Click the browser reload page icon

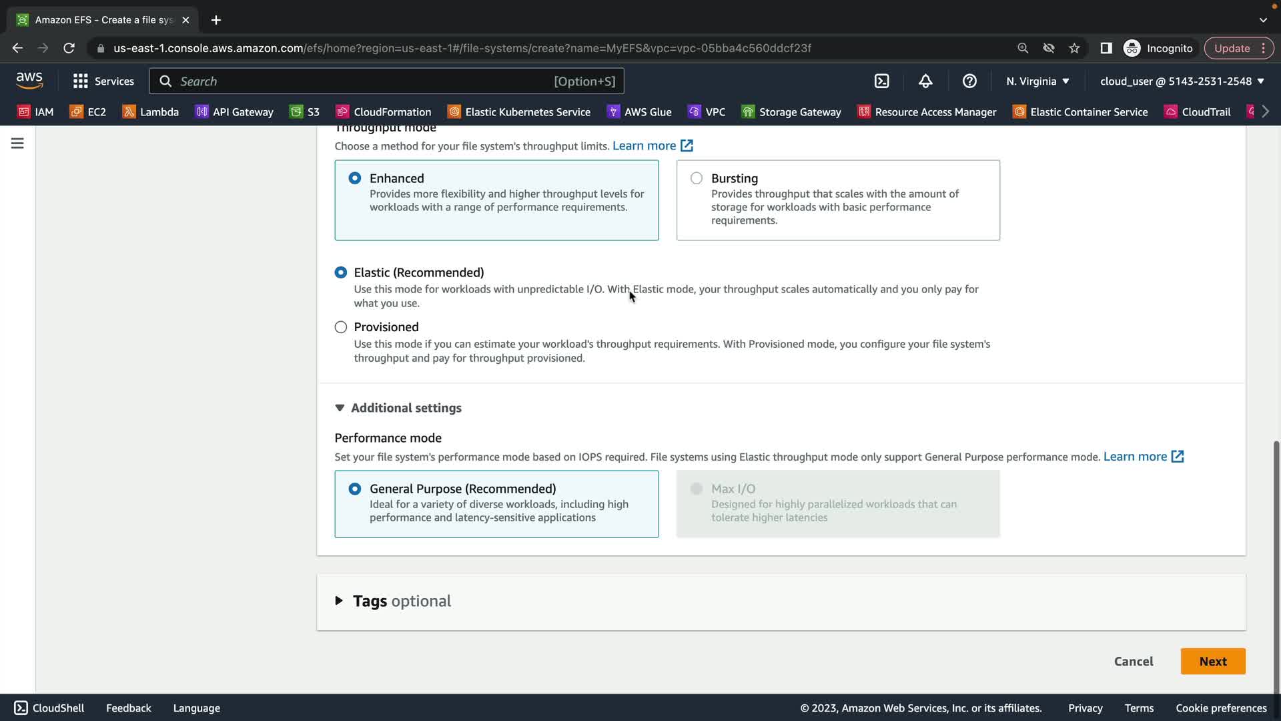click(69, 48)
